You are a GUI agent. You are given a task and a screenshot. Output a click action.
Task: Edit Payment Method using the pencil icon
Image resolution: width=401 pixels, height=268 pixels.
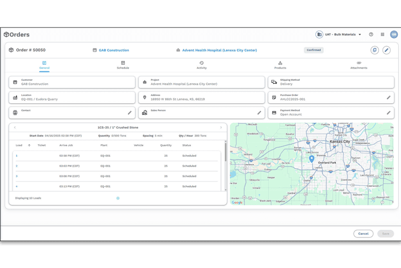coord(389,112)
